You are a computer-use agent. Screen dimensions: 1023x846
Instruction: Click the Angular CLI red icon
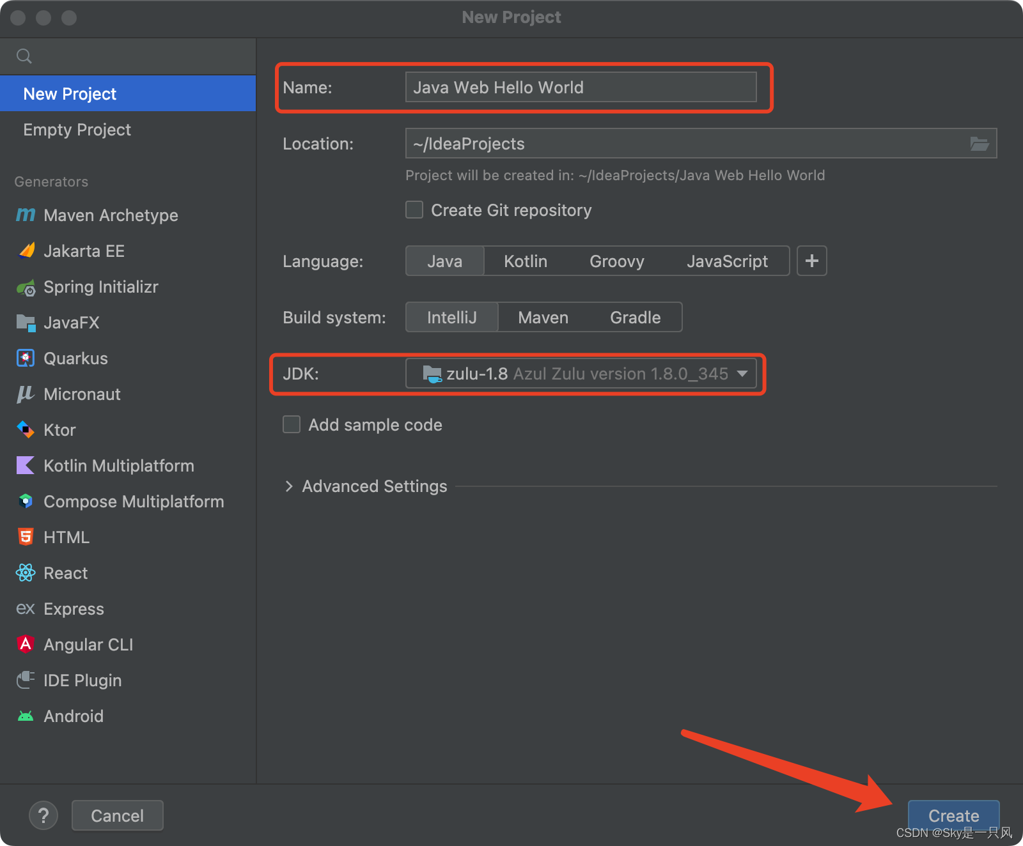pyautogui.click(x=26, y=644)
